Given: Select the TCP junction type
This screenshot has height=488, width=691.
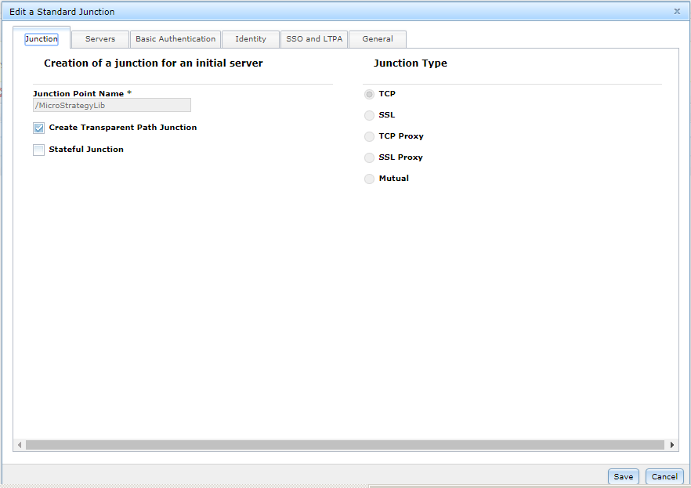Looking at the screenshot, I should [x=369, y=94].
